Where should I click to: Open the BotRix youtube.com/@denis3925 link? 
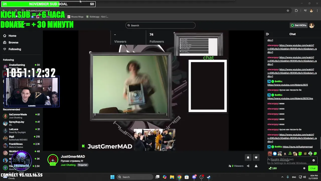[288, 85]
